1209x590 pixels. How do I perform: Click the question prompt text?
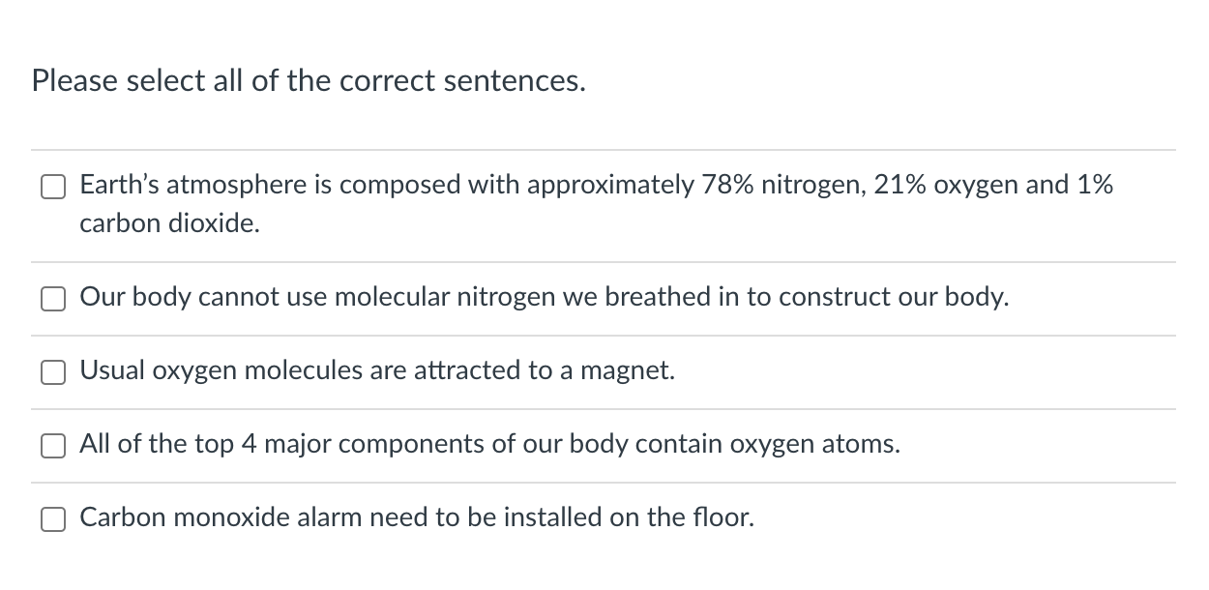[308, 81]
